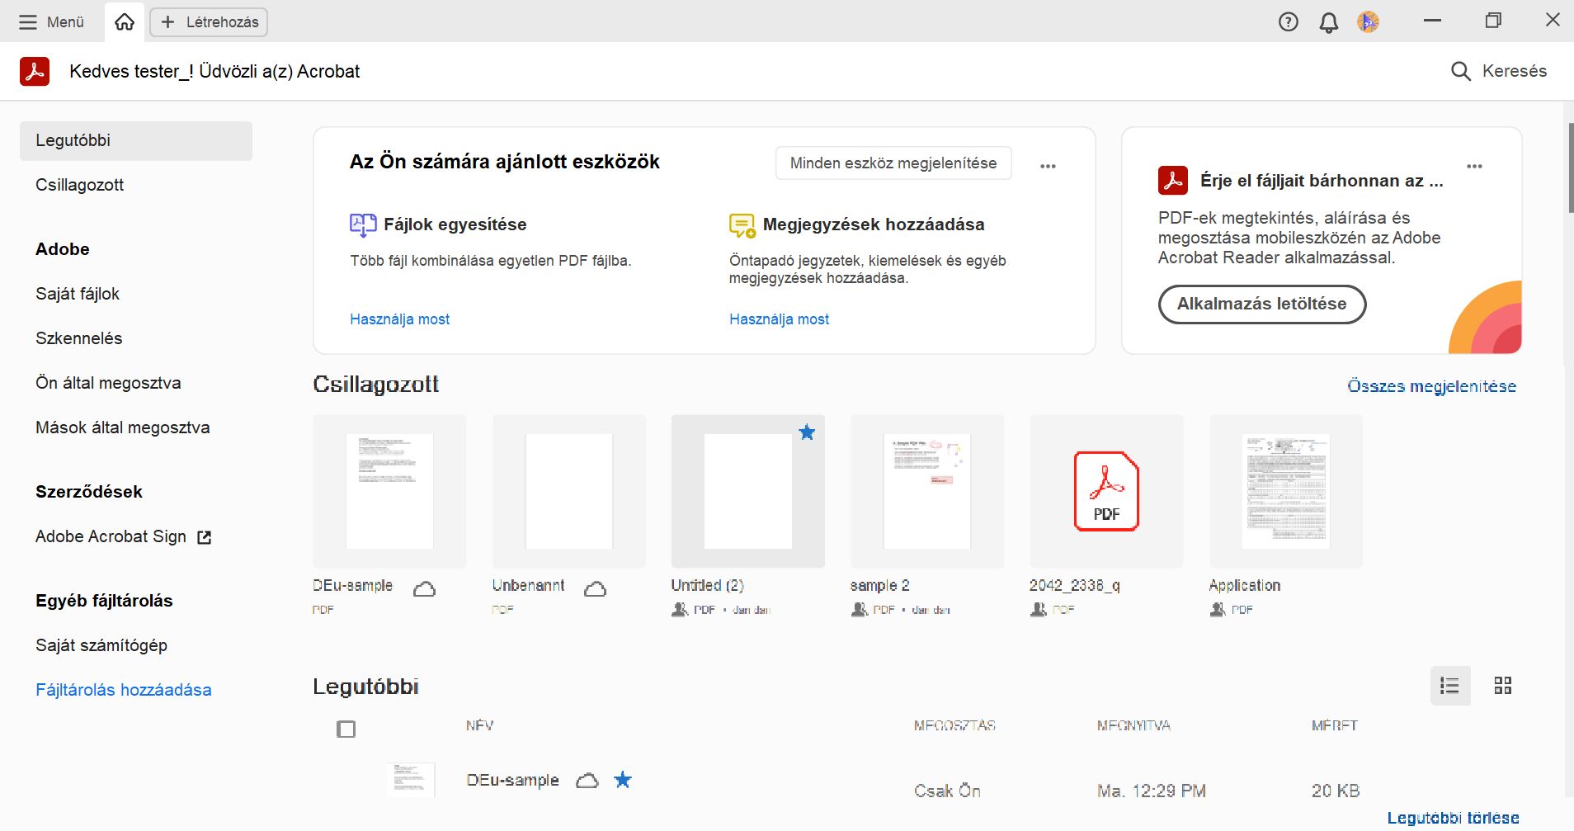This screenshot has width=1574, height=831.
Task: Click the external link icon beside Acrobat Sign
Action: pos(204,537)
